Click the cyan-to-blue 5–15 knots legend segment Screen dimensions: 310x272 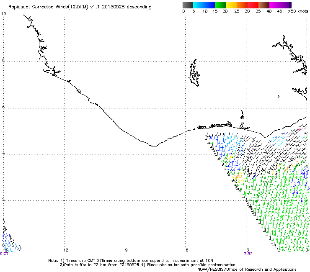pos(204,5)
